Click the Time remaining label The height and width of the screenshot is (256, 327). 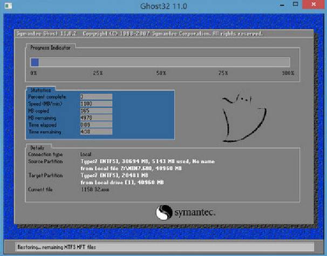(x=45, y=132)
